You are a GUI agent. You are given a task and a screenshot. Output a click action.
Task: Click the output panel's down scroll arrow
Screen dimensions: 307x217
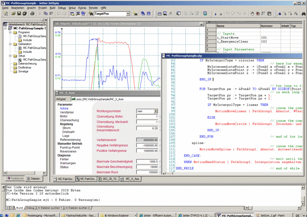coord(303,204)
